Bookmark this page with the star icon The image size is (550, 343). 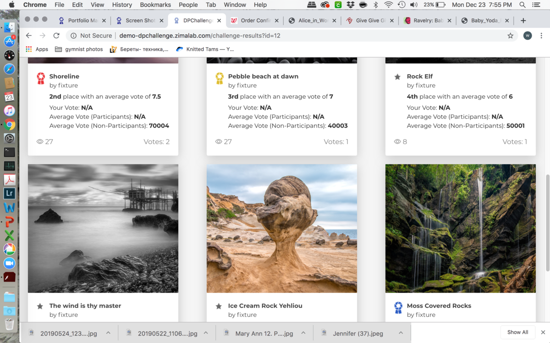tap(510, 36)
